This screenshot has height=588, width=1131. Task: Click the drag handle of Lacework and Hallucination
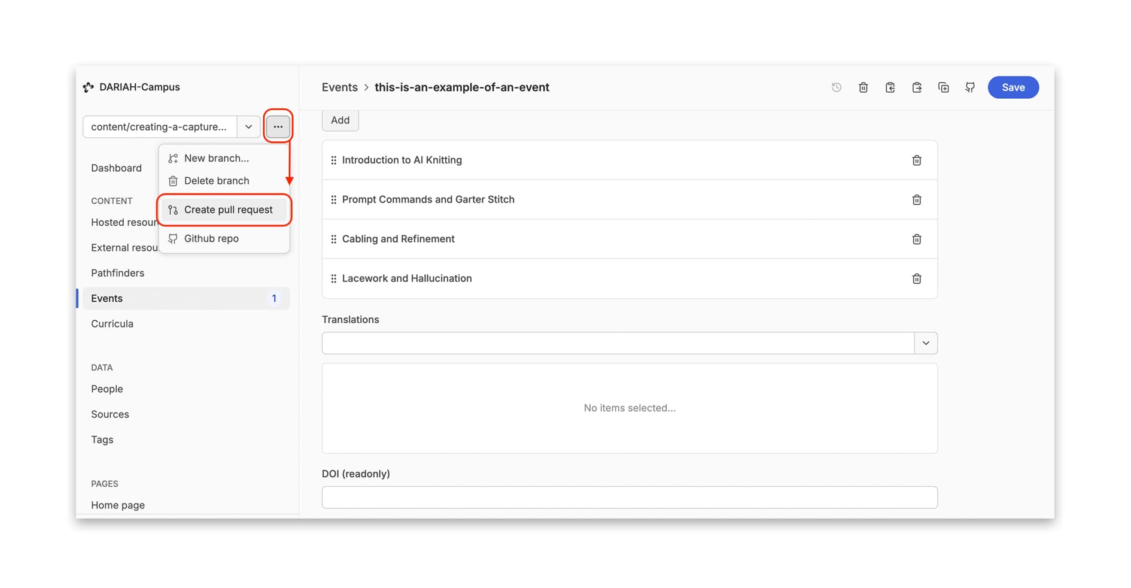pos(333,278)
